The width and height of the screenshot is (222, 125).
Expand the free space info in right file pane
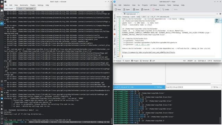(220, 87)
